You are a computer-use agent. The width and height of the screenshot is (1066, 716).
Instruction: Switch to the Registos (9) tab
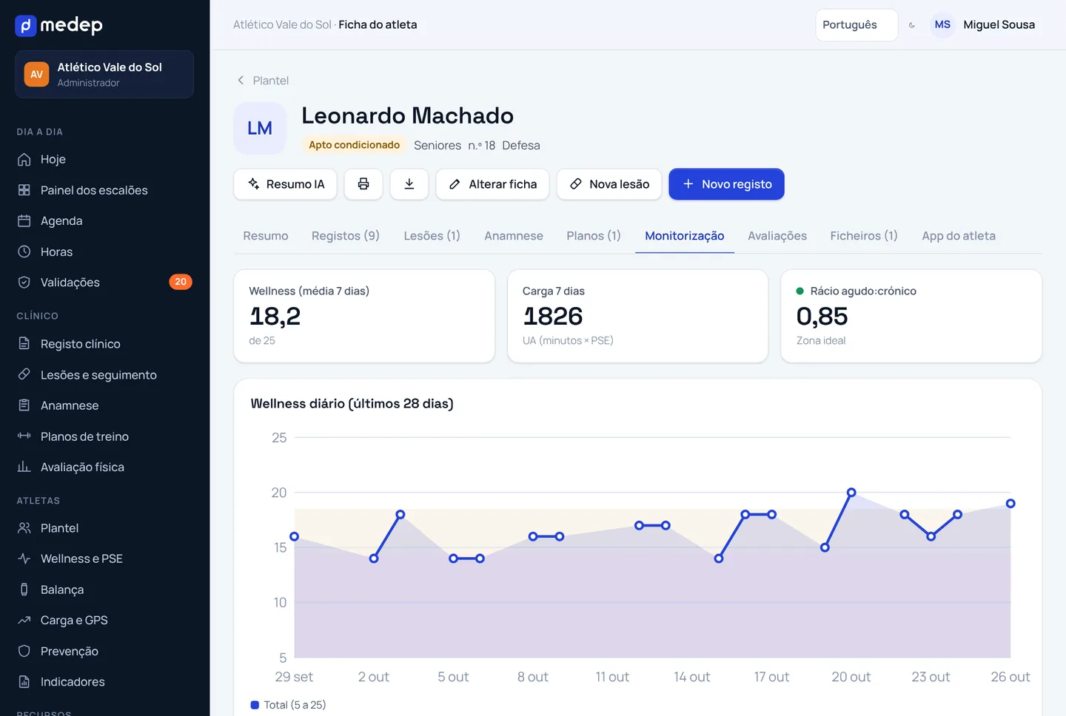346,236
